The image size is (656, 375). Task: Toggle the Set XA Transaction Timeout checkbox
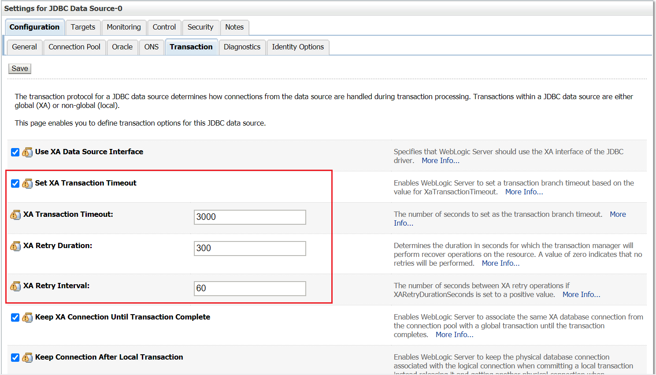15,183
